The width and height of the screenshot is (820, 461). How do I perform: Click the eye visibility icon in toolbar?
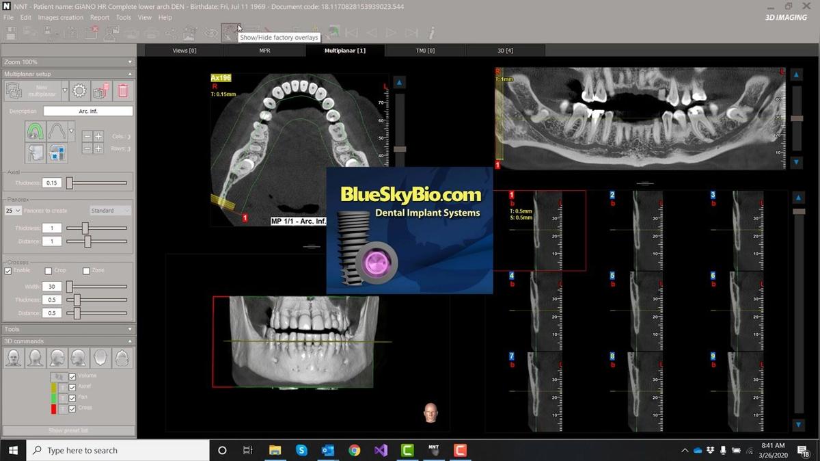[x=211, y=32]
